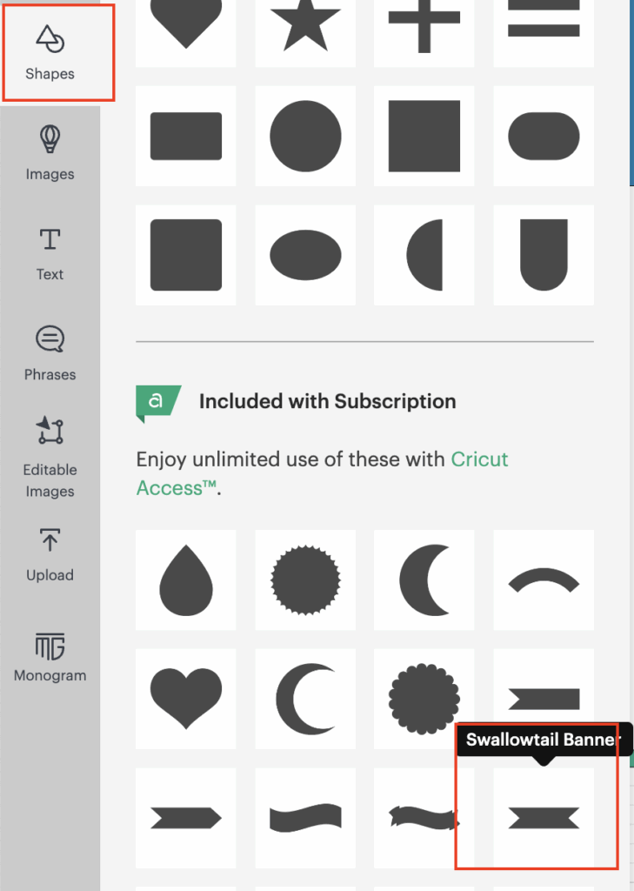Add the plus sign shape
The width and height of the screenshot is (634, 891).
424,25
